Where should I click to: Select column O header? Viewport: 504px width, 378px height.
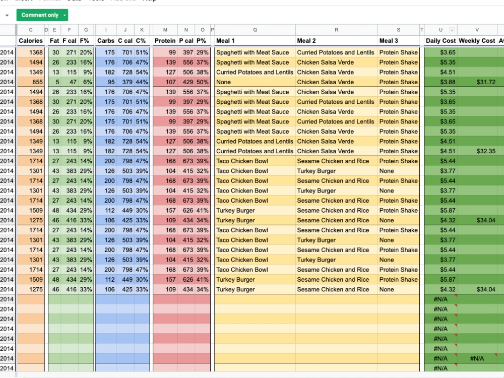click(x=202, y=30)
